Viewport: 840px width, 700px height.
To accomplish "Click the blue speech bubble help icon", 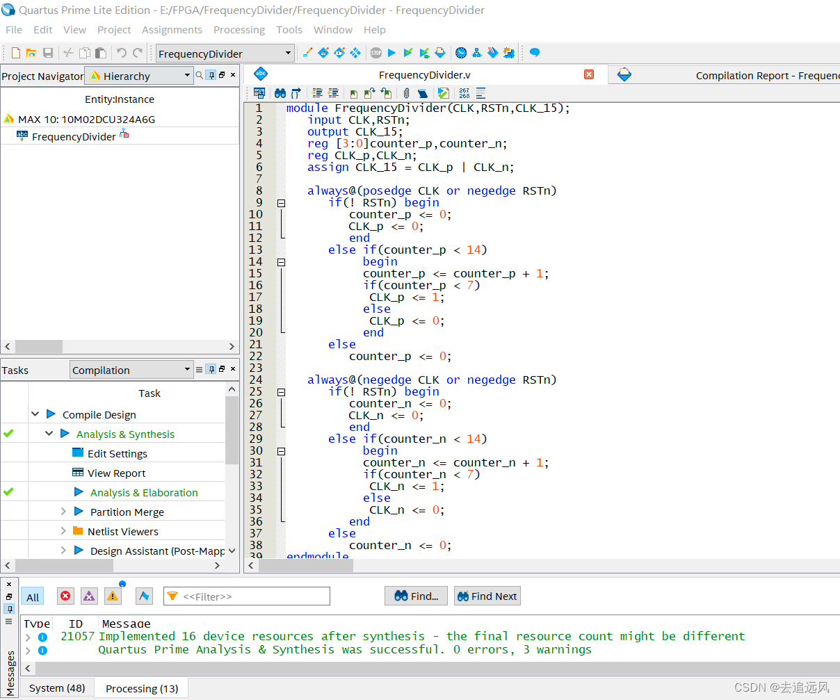I will coord(535,53).
